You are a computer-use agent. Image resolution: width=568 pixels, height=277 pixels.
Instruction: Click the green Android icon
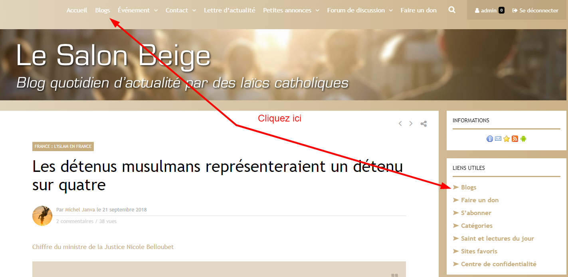pos(523,139)
